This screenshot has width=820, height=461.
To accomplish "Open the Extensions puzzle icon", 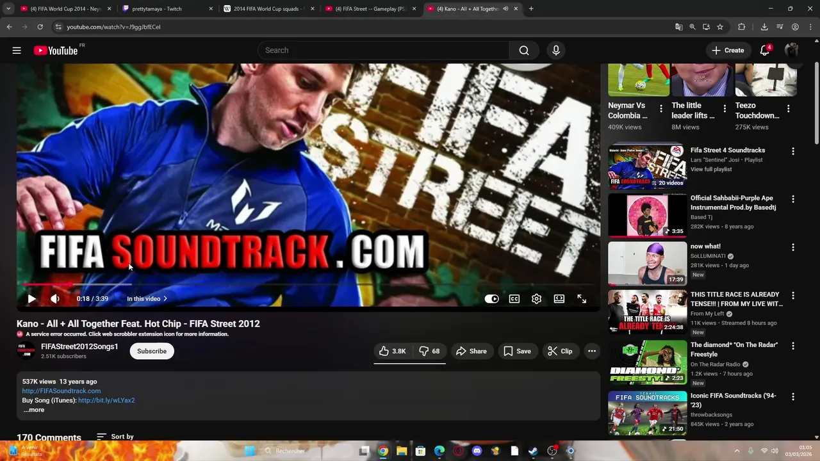I will click(x=742, y=27).
